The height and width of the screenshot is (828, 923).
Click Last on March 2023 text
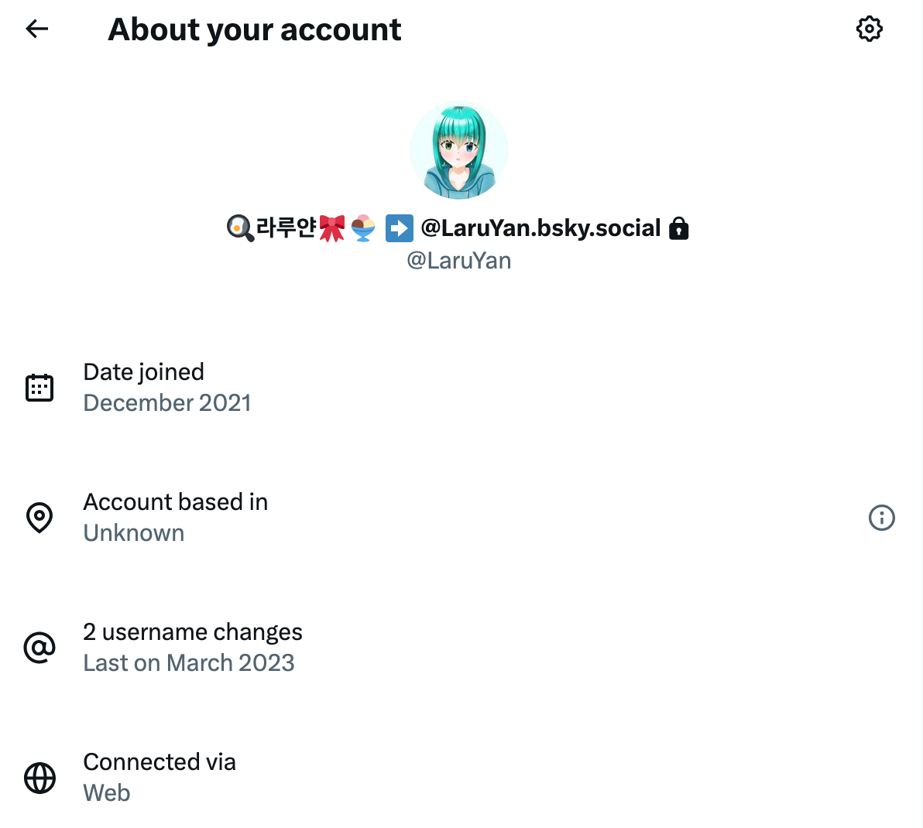[189, 663]
